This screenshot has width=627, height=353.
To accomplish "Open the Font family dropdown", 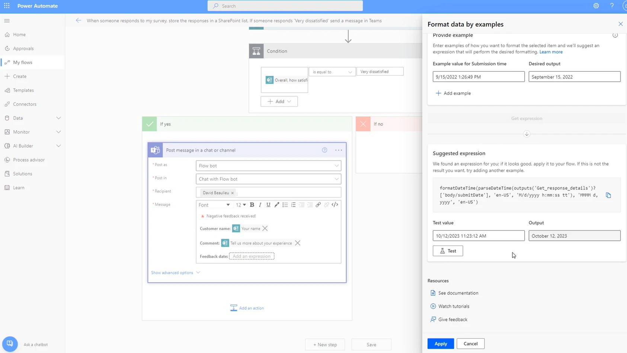I will pyautogui.click(x=214, y=205).
